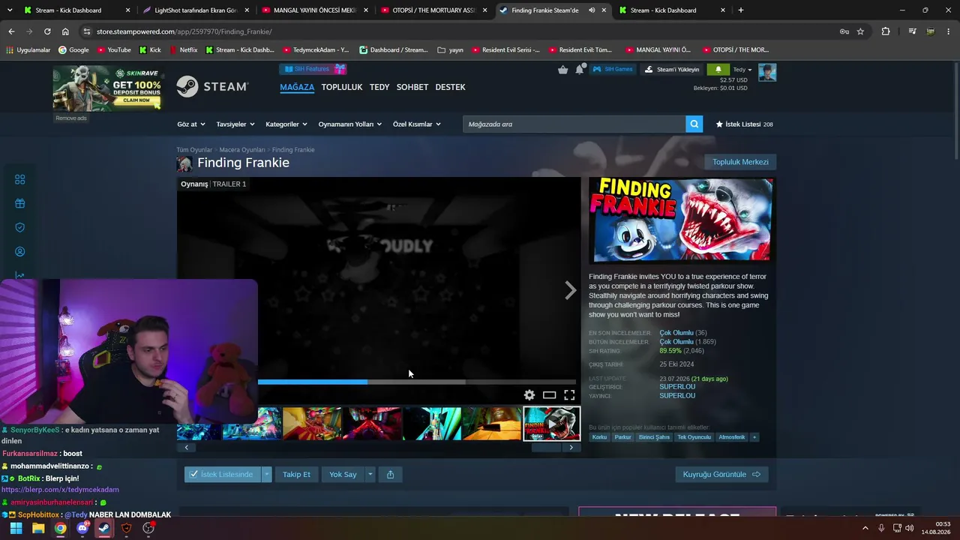Expand the Kategoriler dropdown menu
Image resolution: width=960 pixels, height=540 pixels.
(x=286, y=124)
